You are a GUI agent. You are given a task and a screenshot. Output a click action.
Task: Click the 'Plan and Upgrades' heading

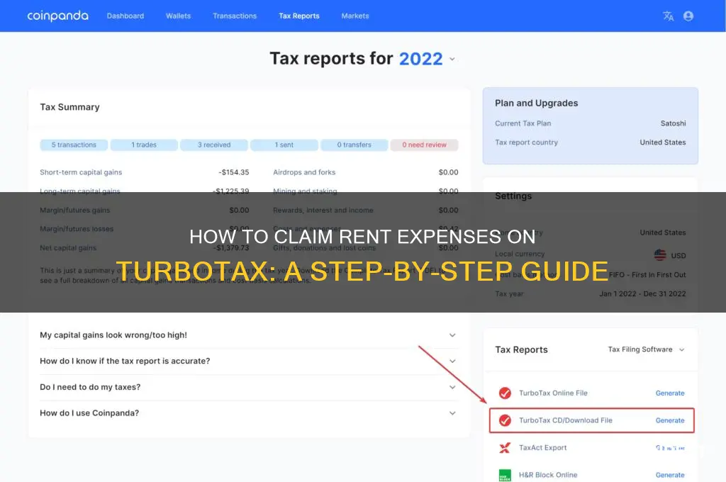click(537, 103)
